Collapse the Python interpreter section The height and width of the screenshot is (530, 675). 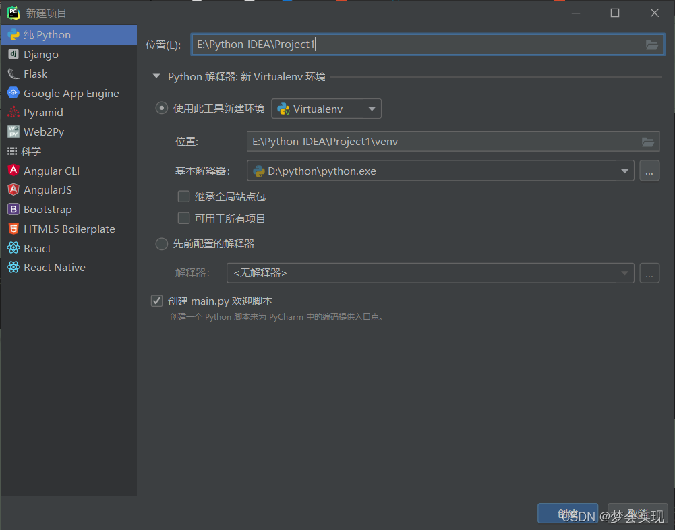click(x=156, y=76)
